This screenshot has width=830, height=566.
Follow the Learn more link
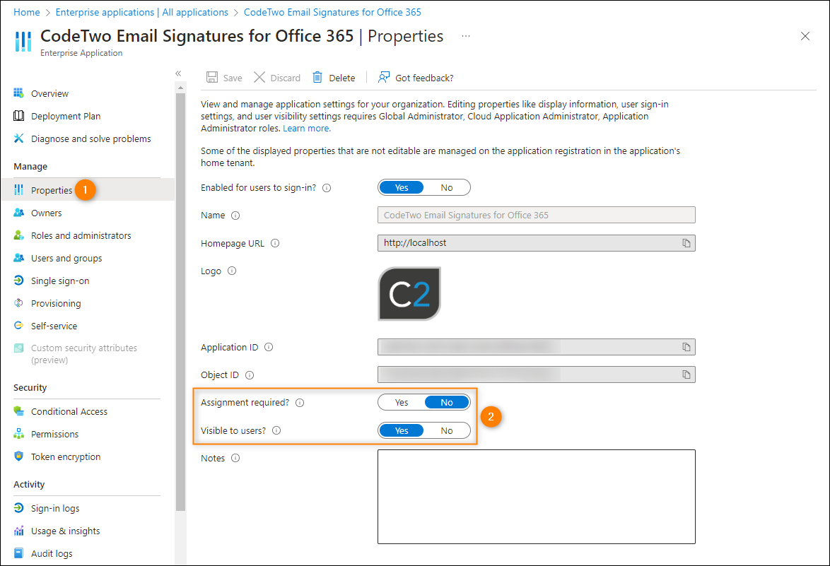click(307, 129)
